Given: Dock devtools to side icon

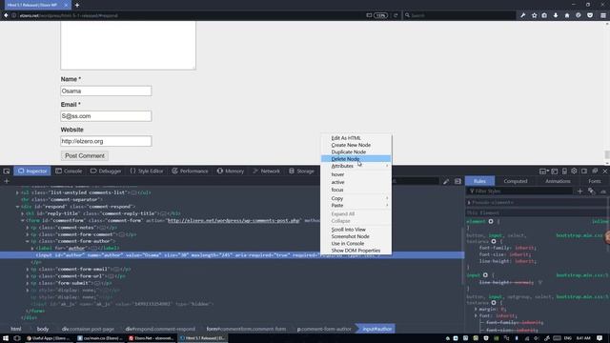Looking at the screenshot, I should click(x=584, y=171).
